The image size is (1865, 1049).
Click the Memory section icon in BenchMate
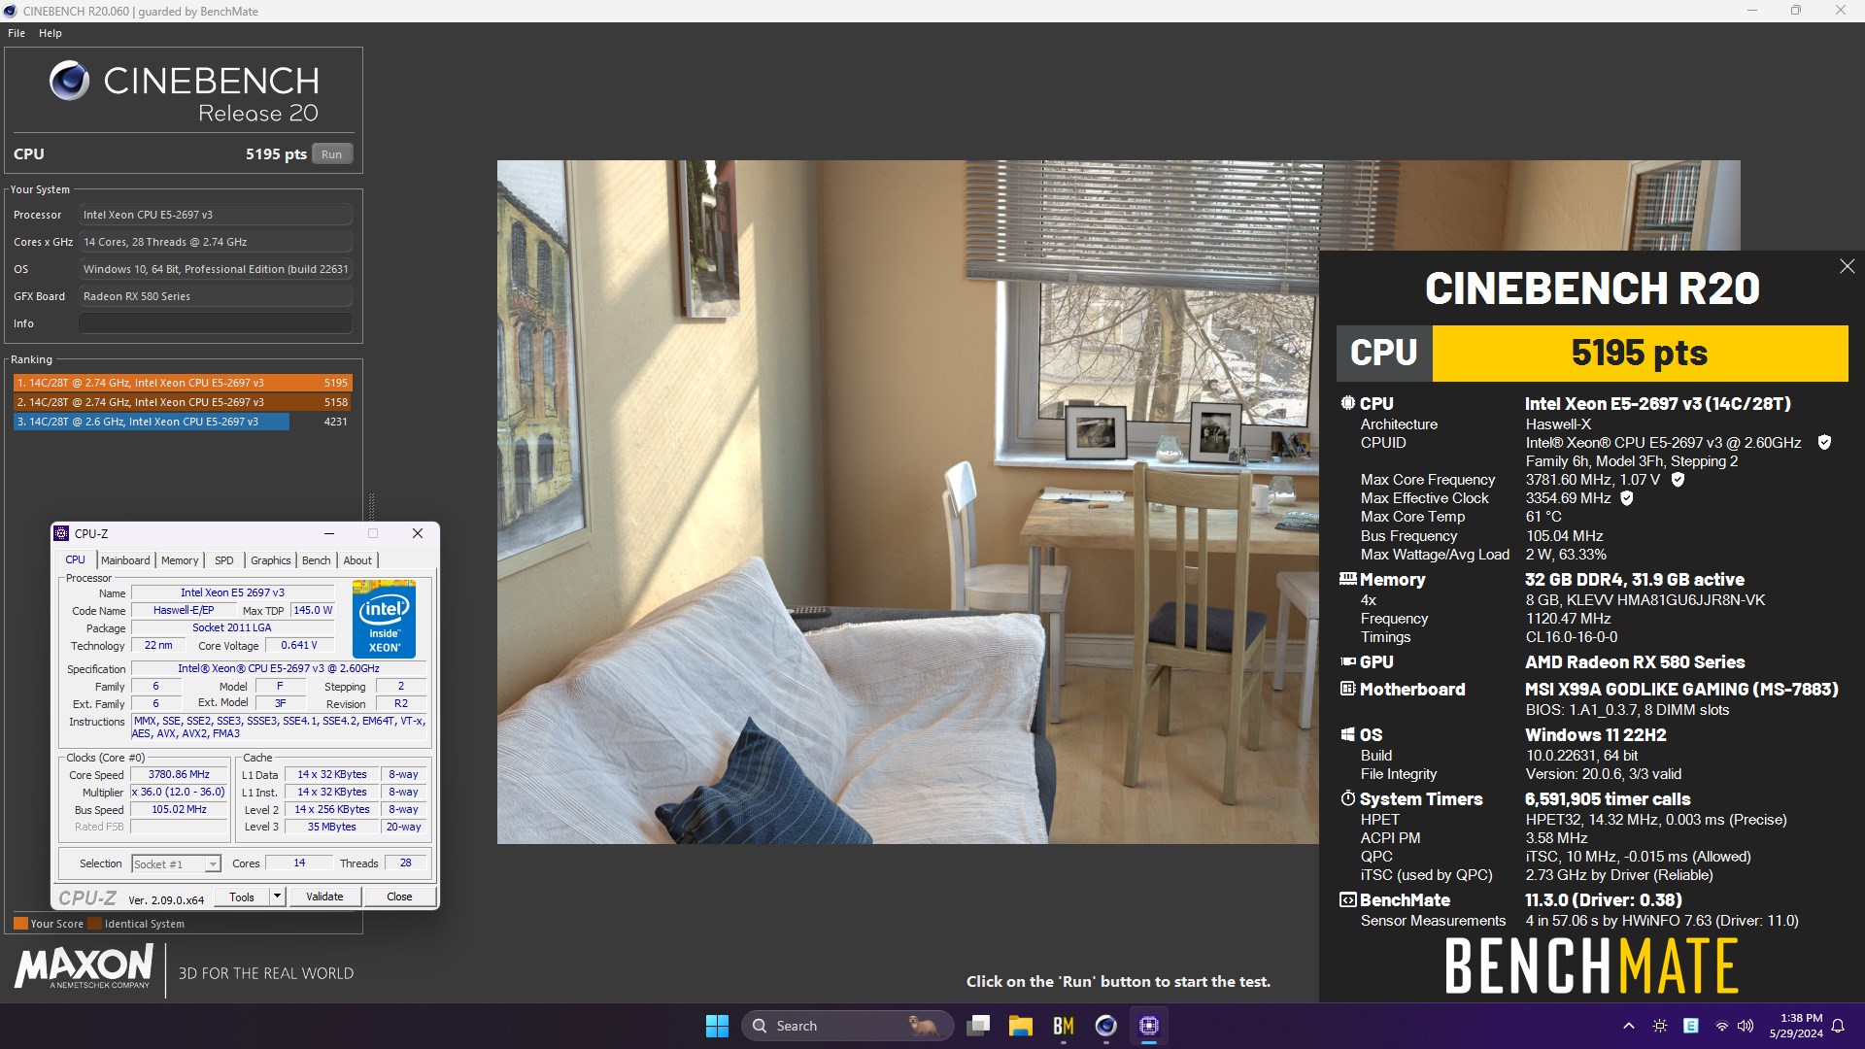[1347, 579]
